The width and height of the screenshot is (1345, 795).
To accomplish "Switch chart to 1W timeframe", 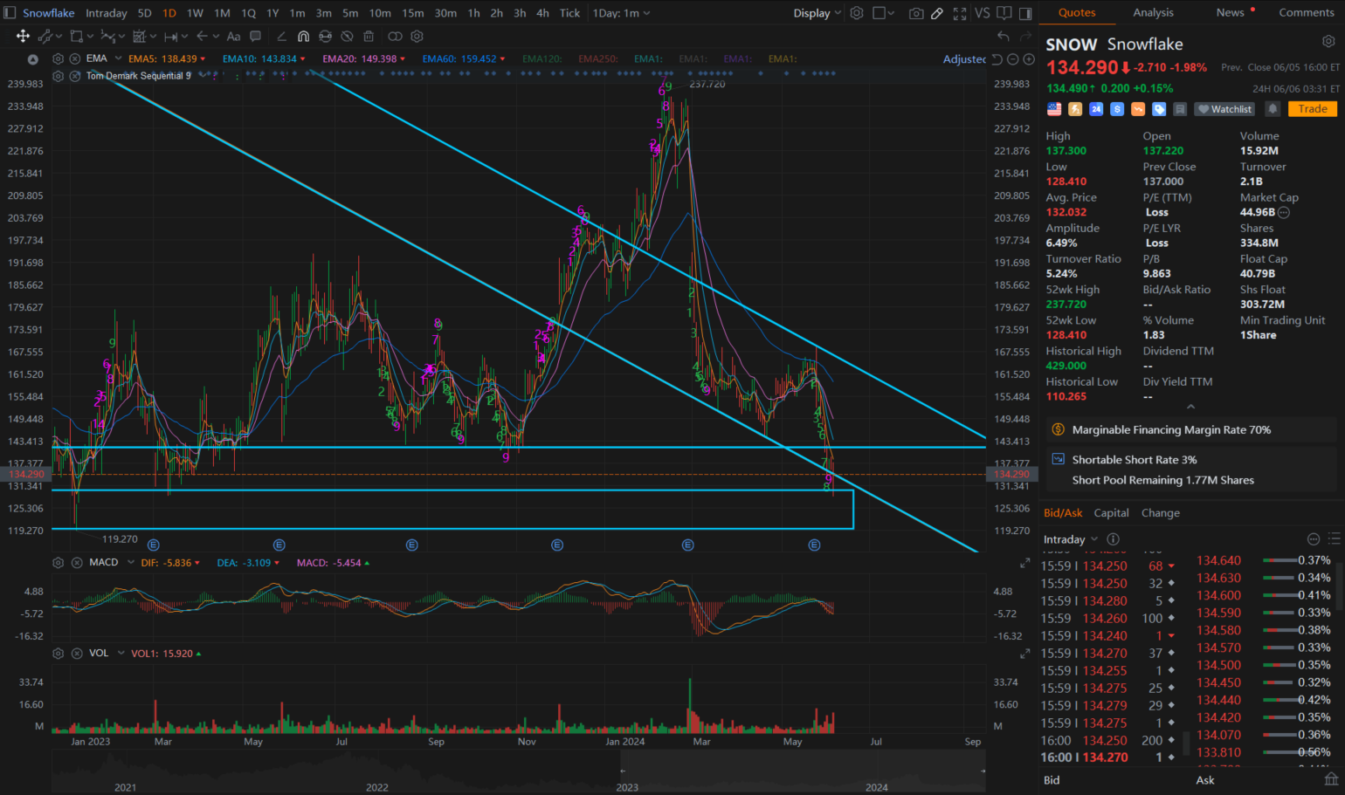I will [195, 13].
